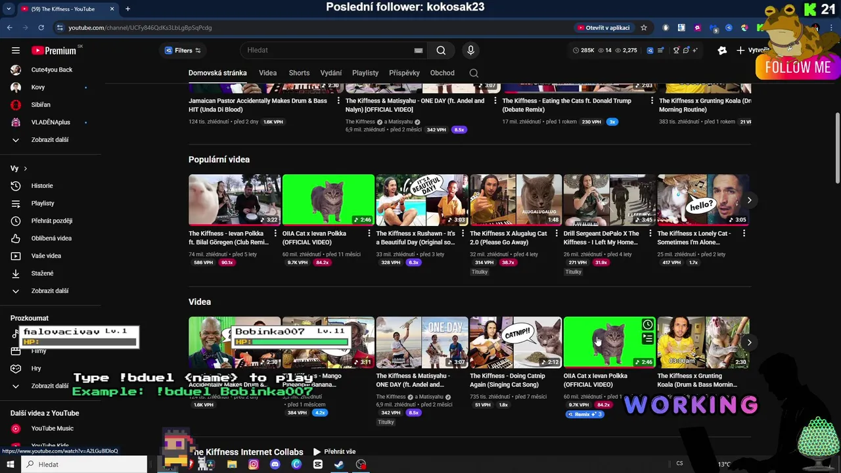Click the Vytvořit create button

pyautogui.click(x=753, y=51)
